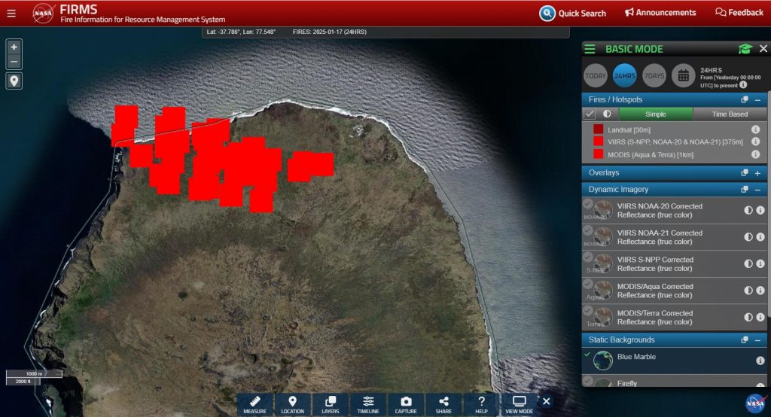This screenshot has height=417, width=771.
Task: Open the Location tool
Action: (x=293, y=404)
